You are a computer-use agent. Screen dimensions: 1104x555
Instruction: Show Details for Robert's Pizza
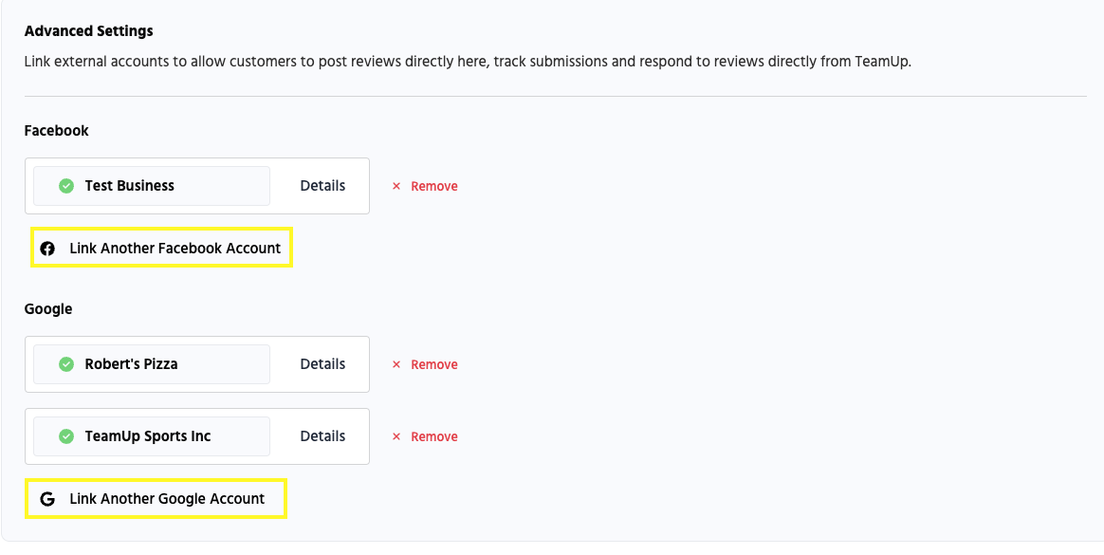tap(322, 364)
